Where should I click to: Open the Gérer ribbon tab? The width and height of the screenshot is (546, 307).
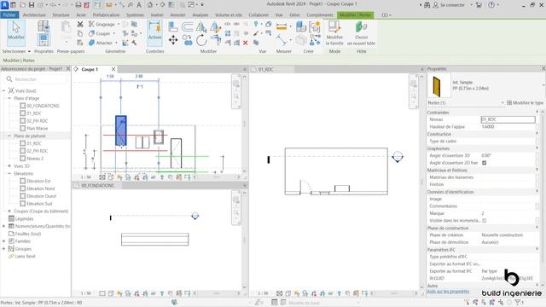(294, 15)
